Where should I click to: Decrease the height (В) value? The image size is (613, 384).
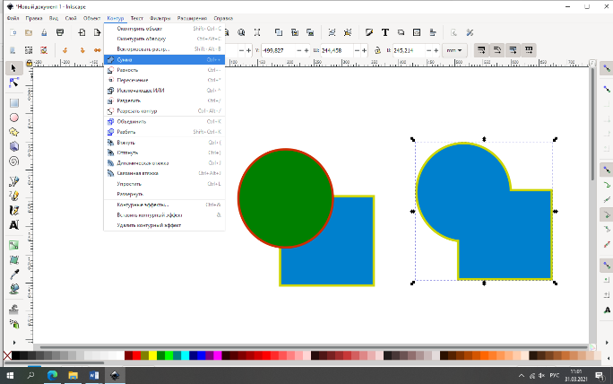[x=429, y=50]
